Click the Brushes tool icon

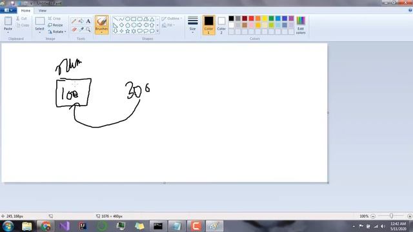click(102, 21)
